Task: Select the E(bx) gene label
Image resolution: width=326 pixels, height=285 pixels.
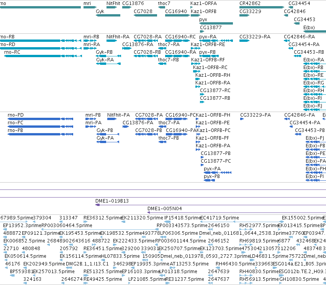Action: pos(309,28)
